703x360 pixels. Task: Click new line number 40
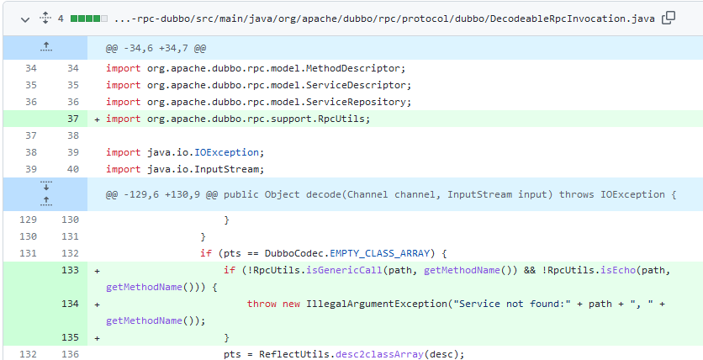72,169
